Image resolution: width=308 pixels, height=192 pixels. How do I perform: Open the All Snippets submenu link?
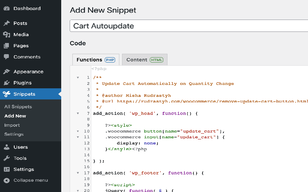point(18,107)
